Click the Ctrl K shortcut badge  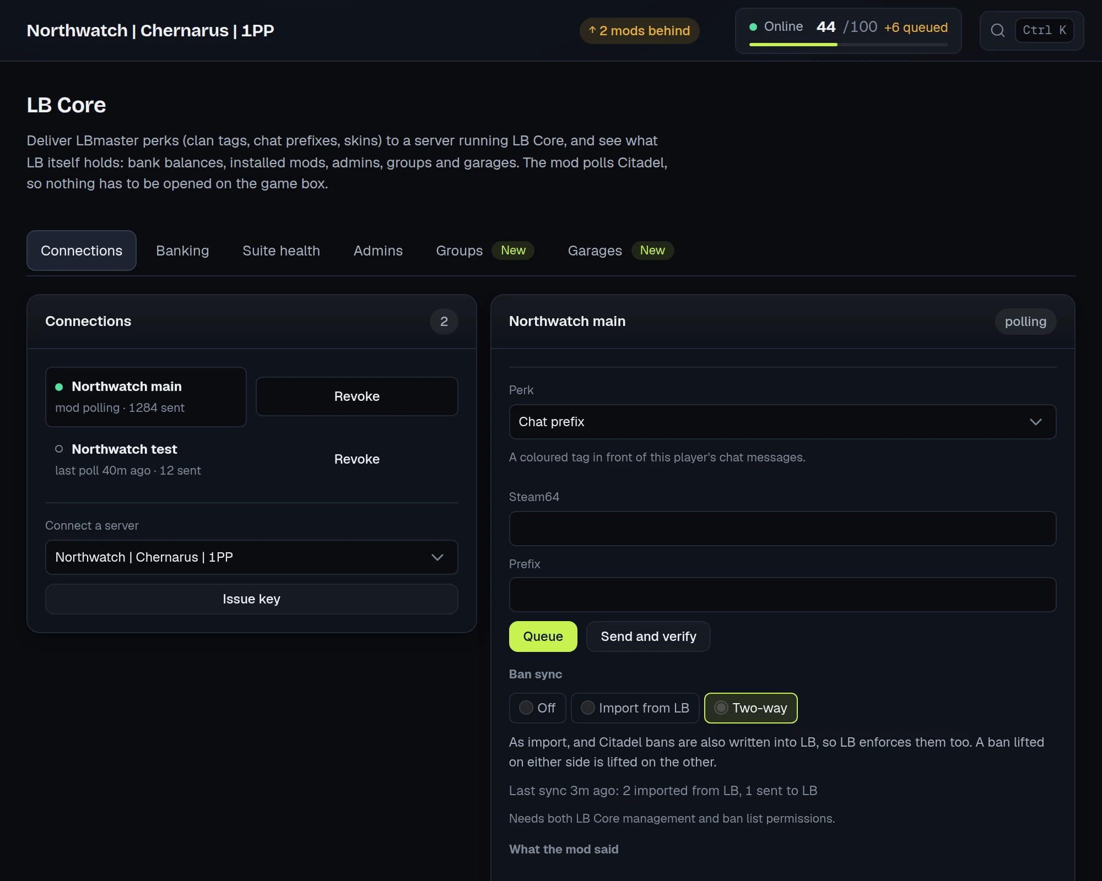[x=1044, y=30]
